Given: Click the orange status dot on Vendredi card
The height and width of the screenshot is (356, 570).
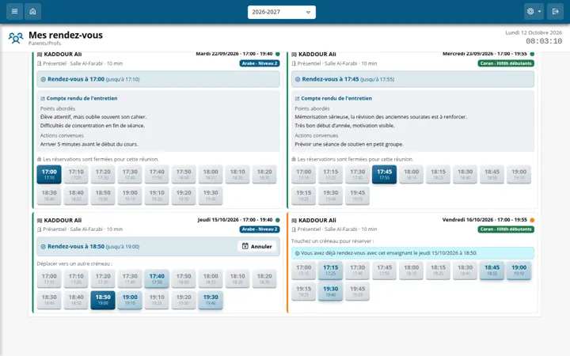Looking at the screenshot, I should click(x=532, y=220).
